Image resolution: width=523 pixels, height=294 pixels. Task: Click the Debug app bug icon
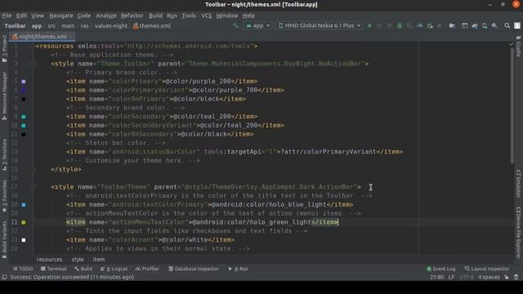tap(400, 25)
